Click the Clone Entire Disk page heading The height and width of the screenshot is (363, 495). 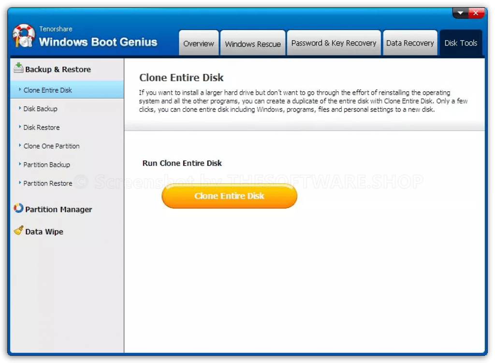(181, 78)
